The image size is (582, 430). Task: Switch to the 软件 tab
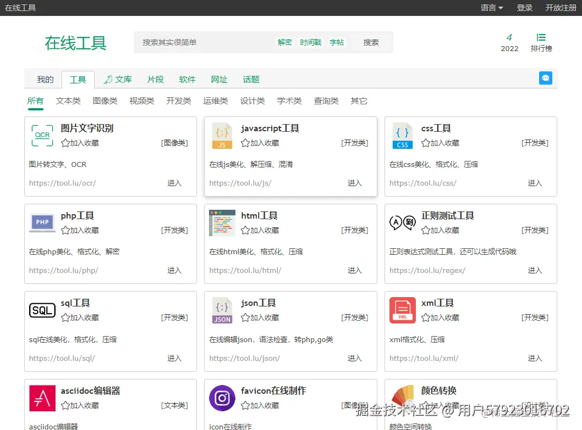187,79
